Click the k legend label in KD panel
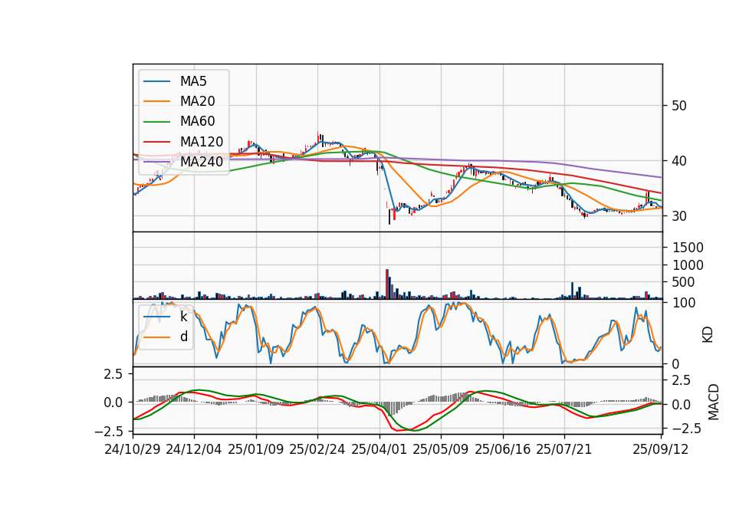 [x=183, y=317]
